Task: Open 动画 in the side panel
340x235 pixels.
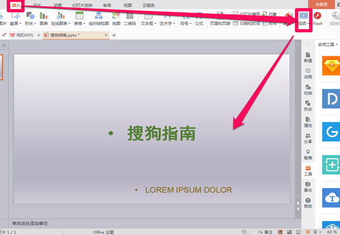Action: tap(308, 74)
